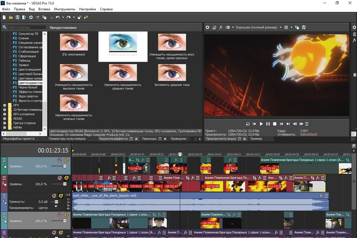Open the Файл menu

click(6, 9)
